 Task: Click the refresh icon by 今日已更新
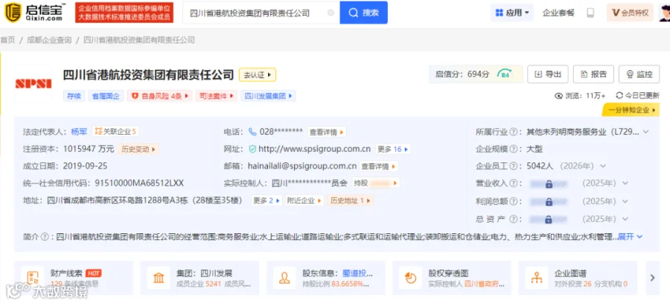point(619,95)
